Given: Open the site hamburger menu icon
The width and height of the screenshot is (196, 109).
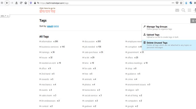Looking at the screenshot, I should [x=189, y=10].
